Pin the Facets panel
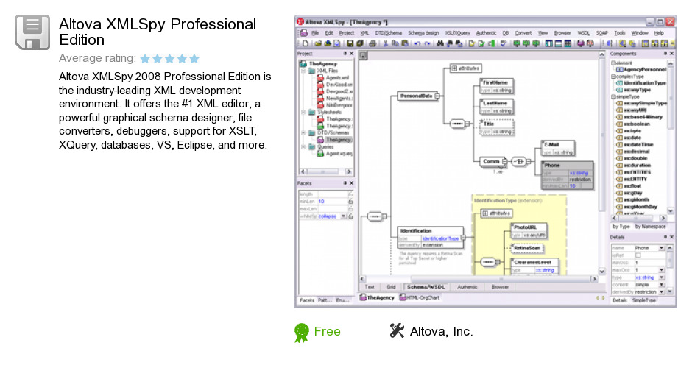692x365 pixels. click(345, 182)
